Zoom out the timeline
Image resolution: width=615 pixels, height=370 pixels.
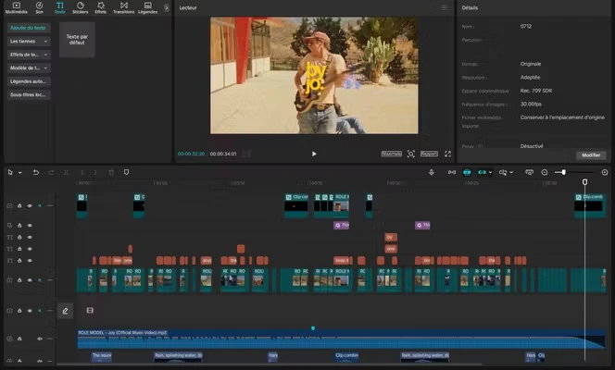coord(545,172)
